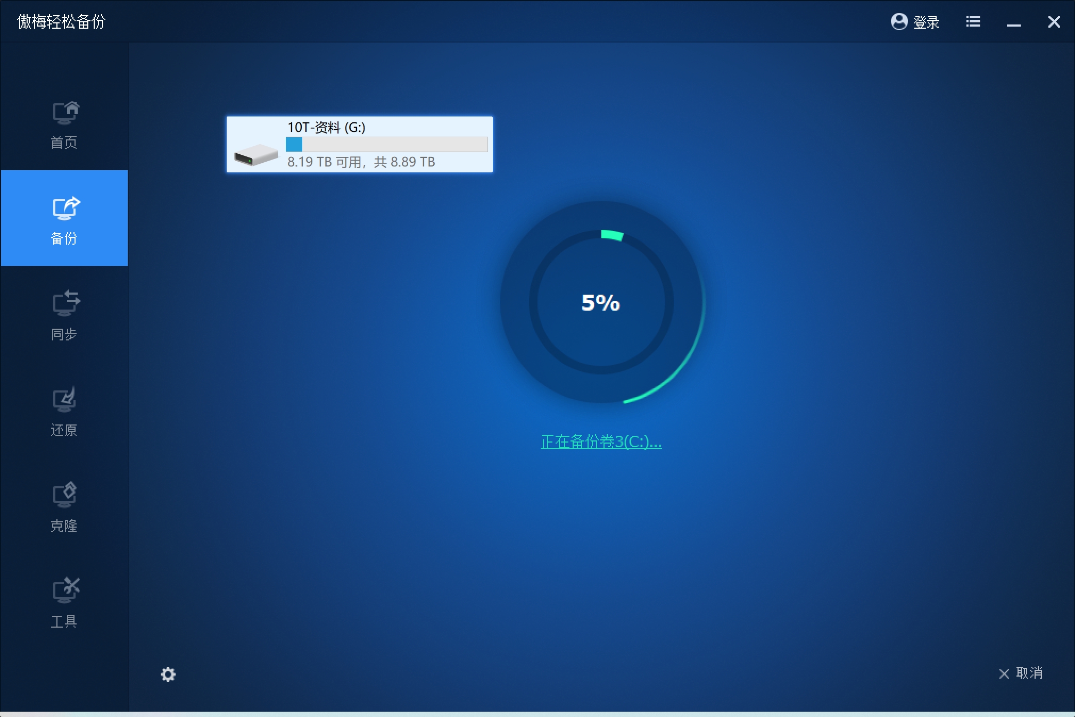The height and width of the screenshot is (717, 1075).
Task: Select the 10T-资料 (G:) drive card
Action: point(360,144)
